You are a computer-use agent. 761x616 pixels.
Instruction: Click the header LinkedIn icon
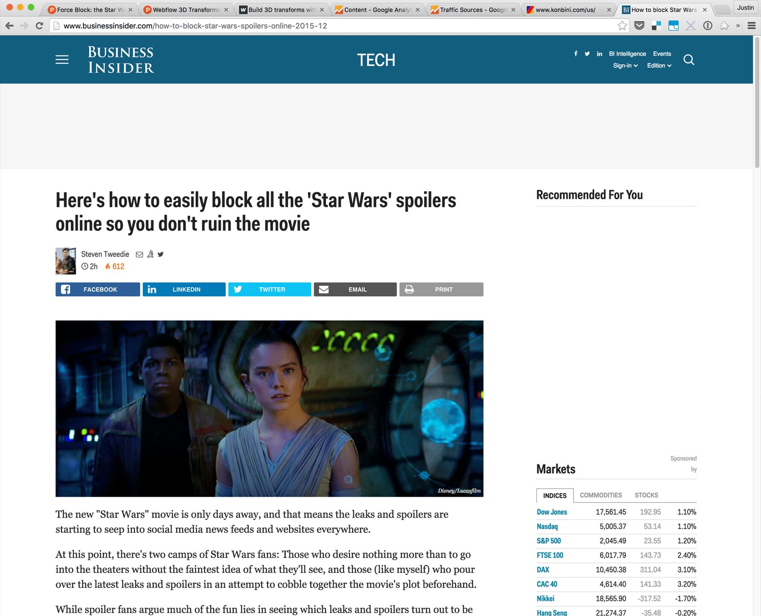tap(599, 54)
